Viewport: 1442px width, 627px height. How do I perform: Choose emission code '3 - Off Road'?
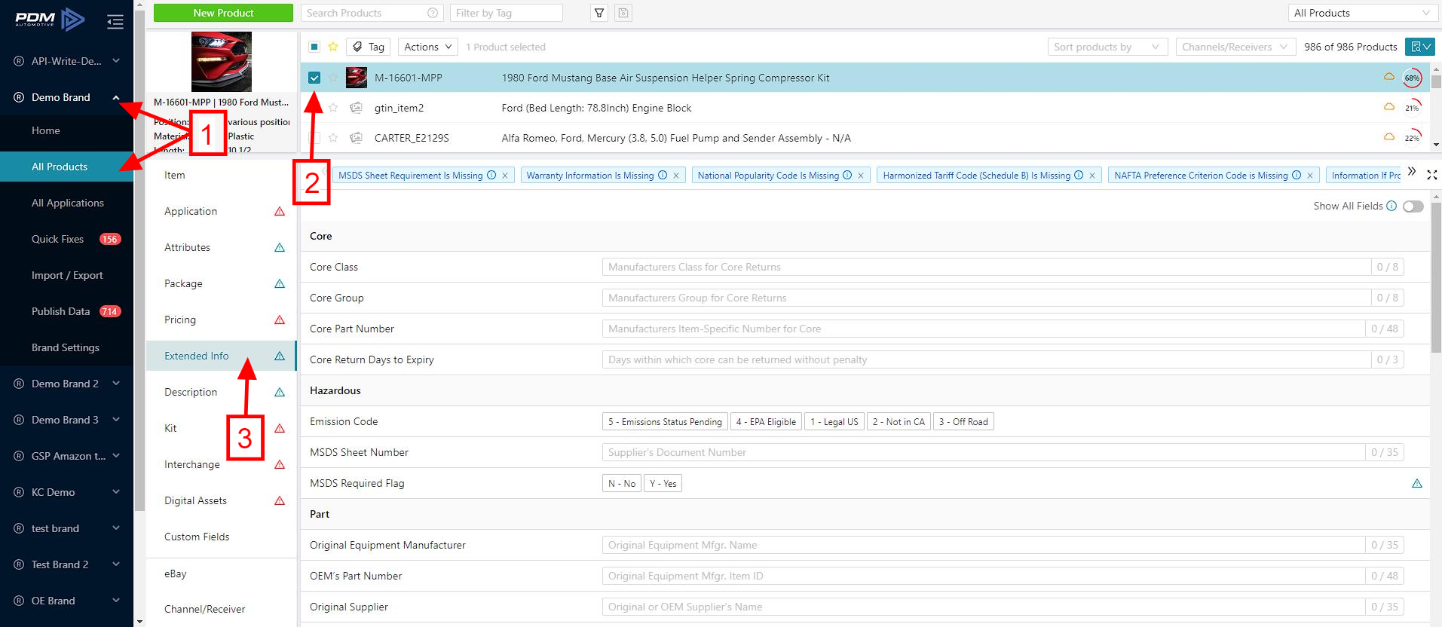pyautogui.click(x=963, y=422)
